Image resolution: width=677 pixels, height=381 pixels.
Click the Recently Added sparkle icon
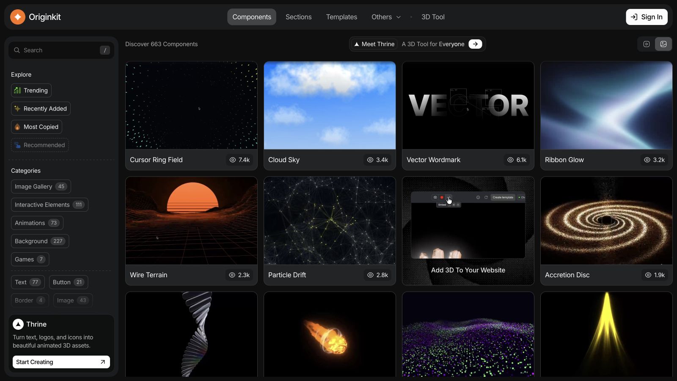(x=17, y=108)
